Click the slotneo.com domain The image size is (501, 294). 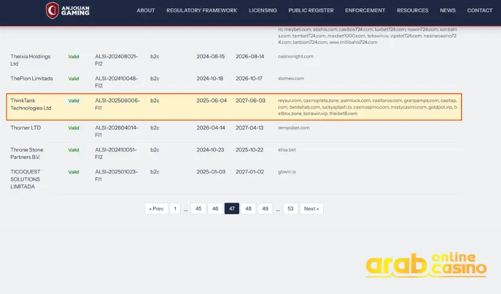(x=291, y=78)
